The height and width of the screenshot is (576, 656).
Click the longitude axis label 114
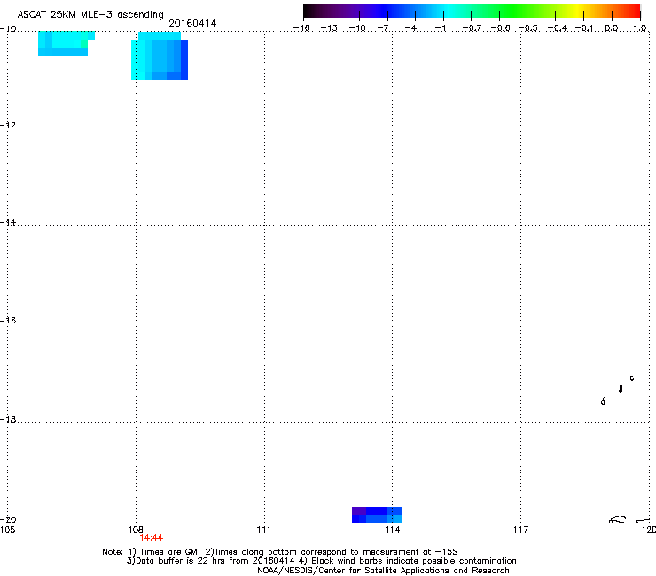pos(393,530)
